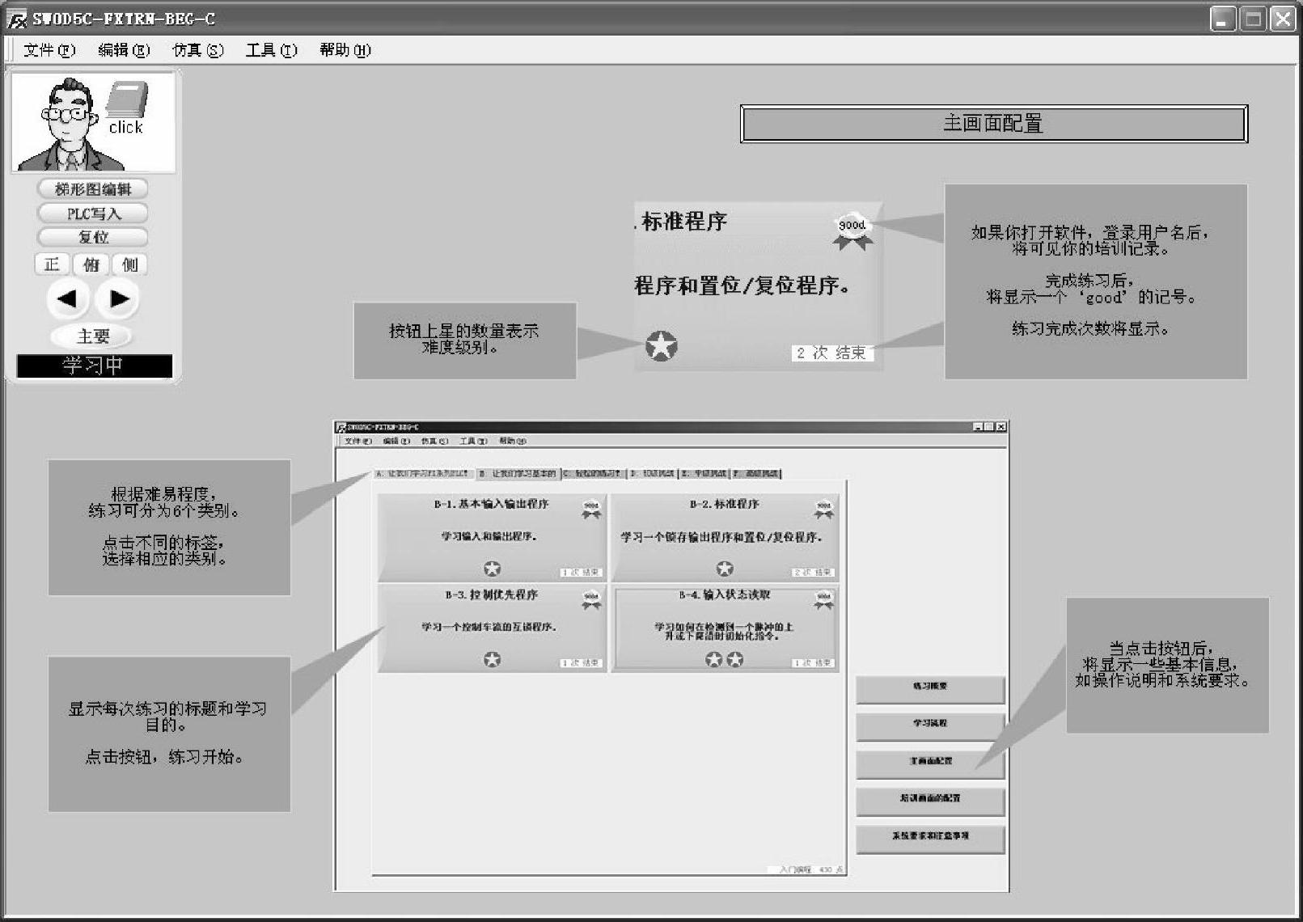Click B-4 输入状态读取 card in illustration

coord(725,628)
